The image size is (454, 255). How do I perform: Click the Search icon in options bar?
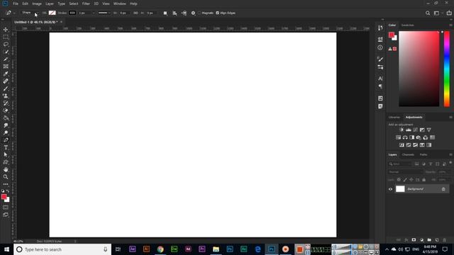[x=428, y=13]
